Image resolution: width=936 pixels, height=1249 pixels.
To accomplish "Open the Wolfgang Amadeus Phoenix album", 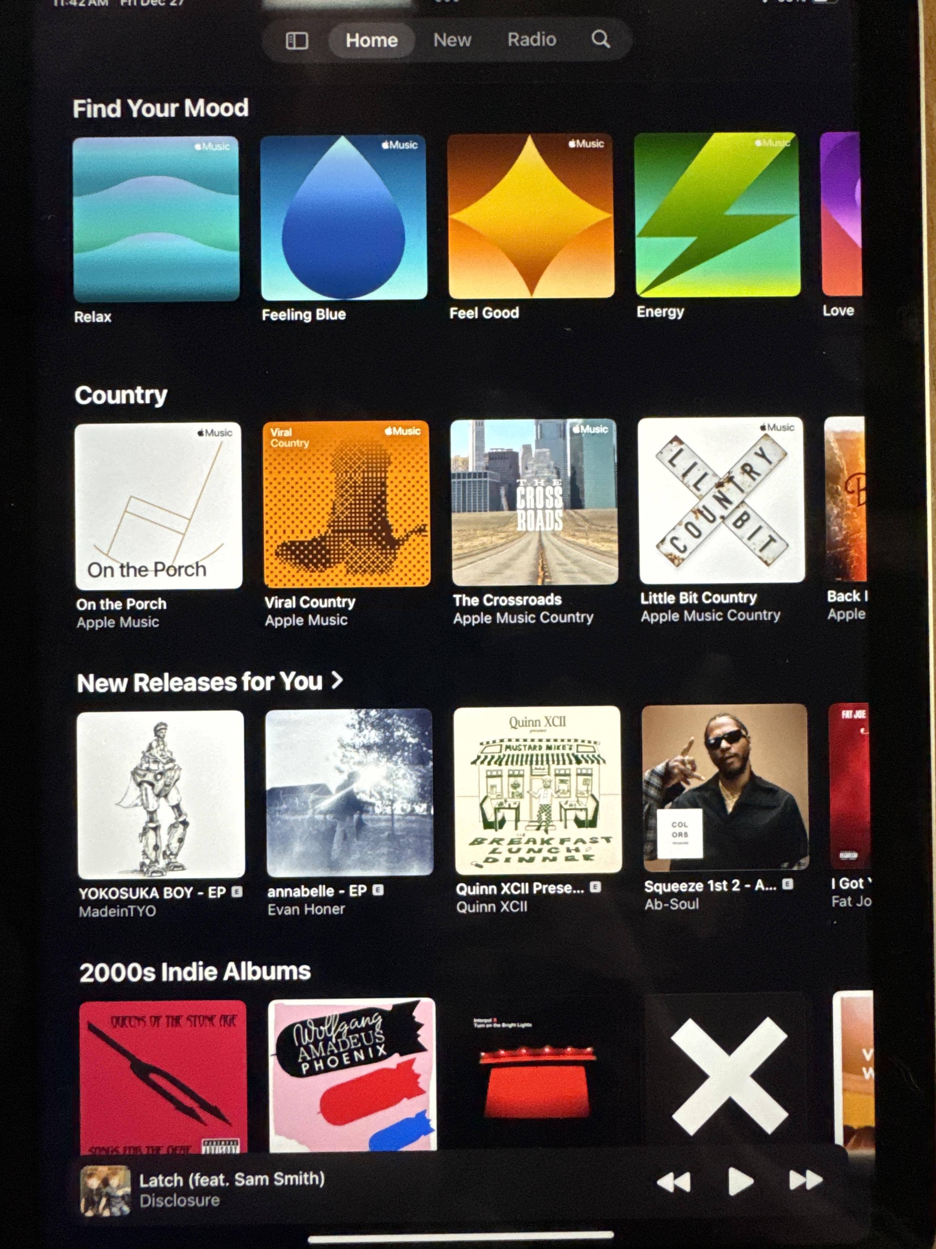I will point(352,1075).
